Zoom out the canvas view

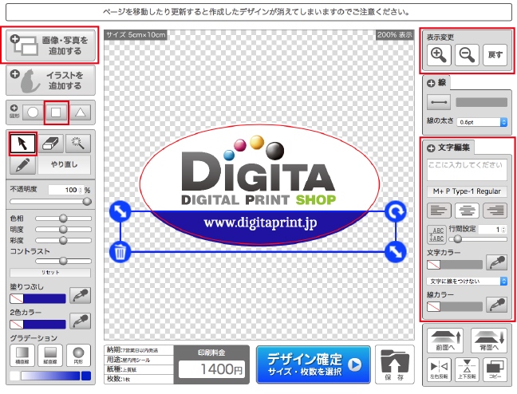click(x=467, y=55)
